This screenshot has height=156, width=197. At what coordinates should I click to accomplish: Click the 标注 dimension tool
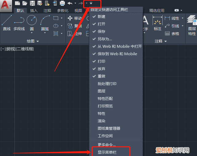[x=157, y=23]
